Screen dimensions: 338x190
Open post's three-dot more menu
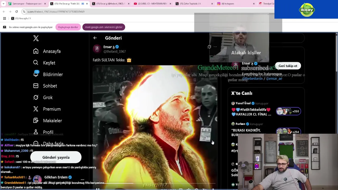(215, 47)
